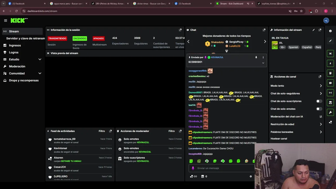Pop out the Acciones de moderador panel
This screenshot has width=336, height=189.
pos(180,131)
